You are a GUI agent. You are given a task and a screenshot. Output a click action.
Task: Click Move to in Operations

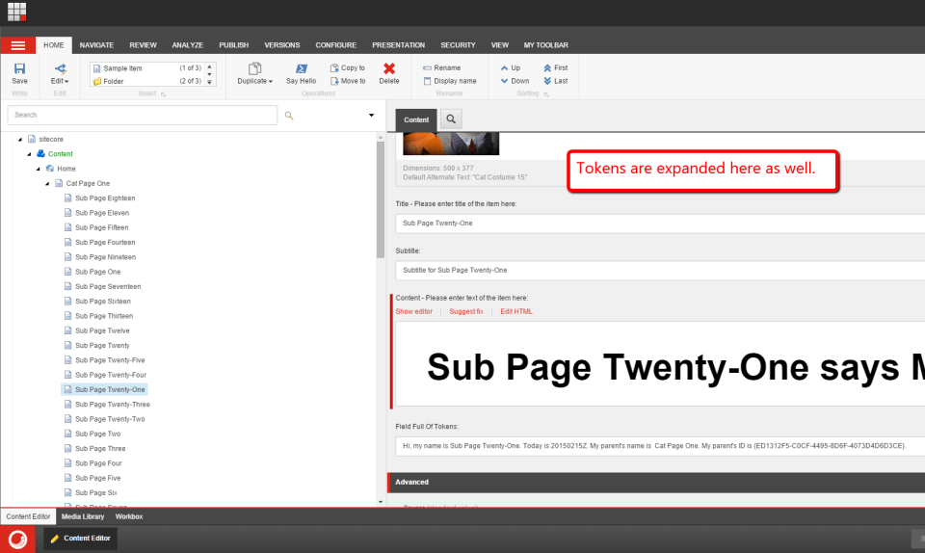point(347,81)
